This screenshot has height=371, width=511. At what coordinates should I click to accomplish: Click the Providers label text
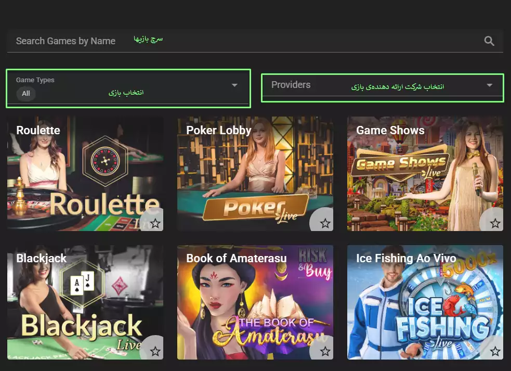pyautogui.click(x=291, y=85)
